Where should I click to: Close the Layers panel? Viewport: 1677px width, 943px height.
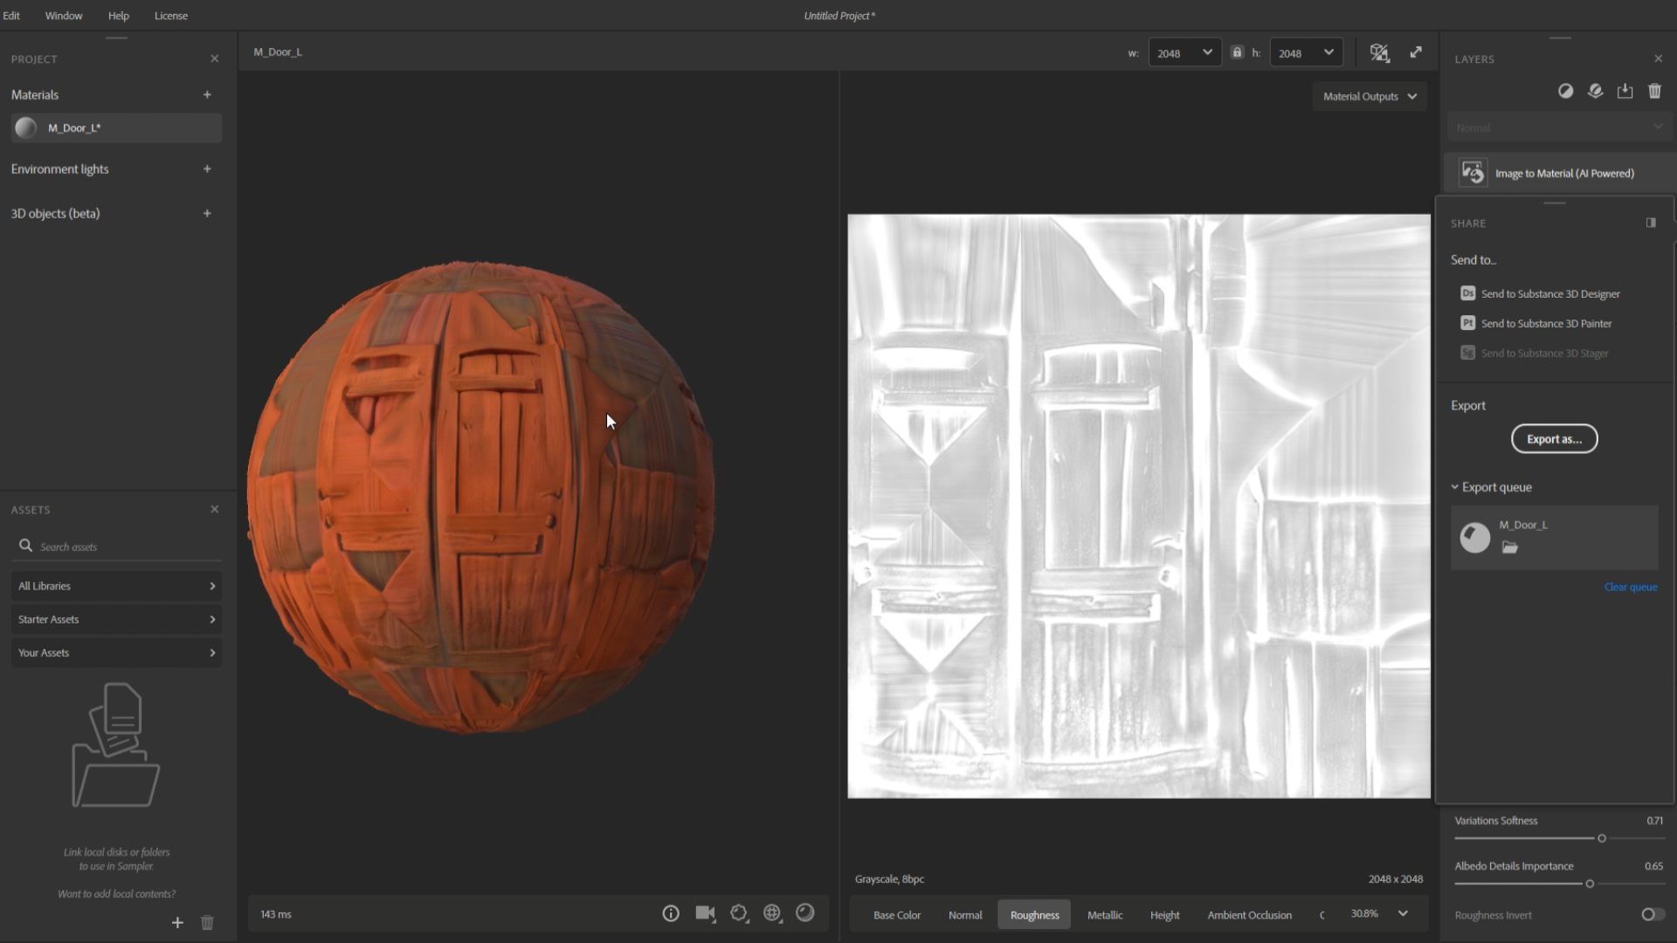click(x=1659, y=59)
